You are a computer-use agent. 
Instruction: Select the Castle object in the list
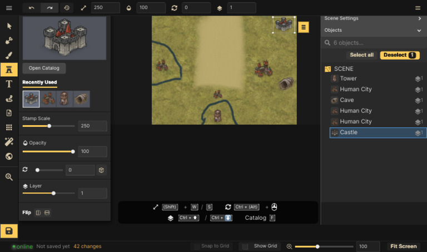pos(378,132)
